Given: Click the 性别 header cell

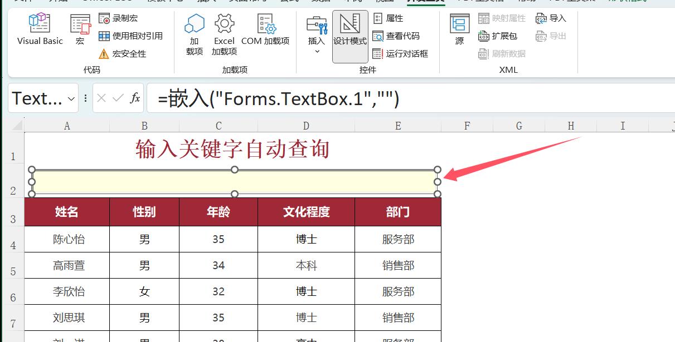Looking at the screenshot, I should tap(144, 212).
